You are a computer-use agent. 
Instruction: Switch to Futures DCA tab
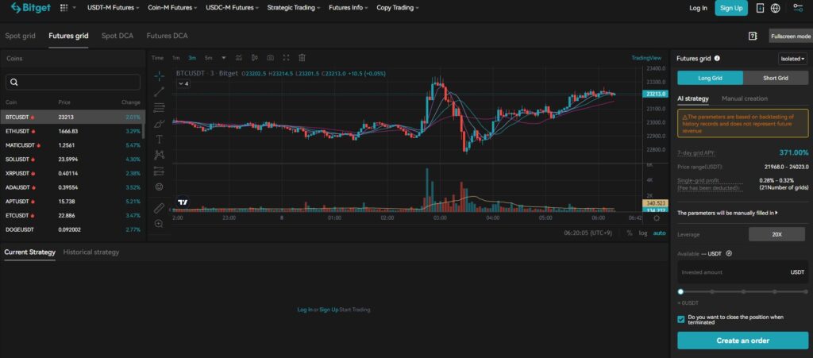[x=167, y=36]
